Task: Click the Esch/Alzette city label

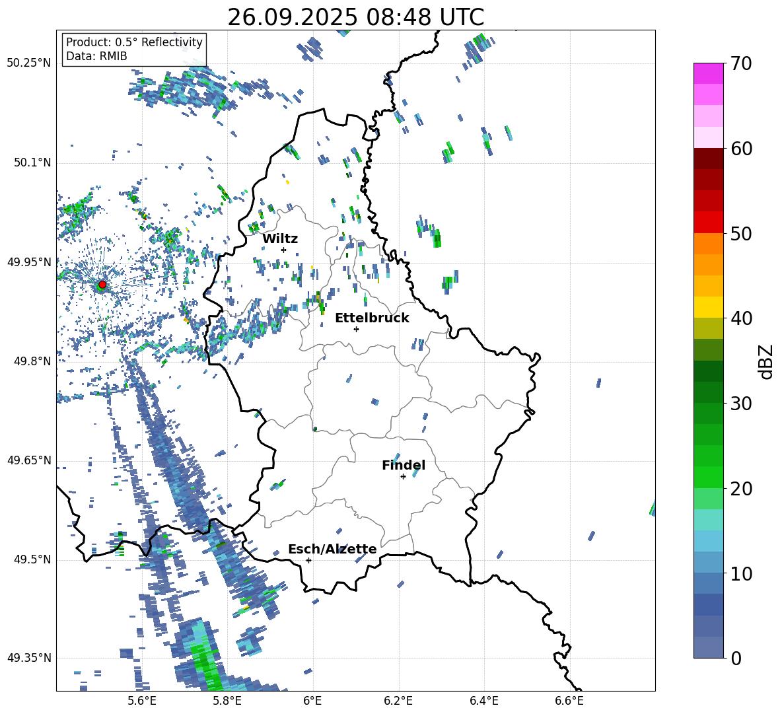Action: (x=332, y=549)
